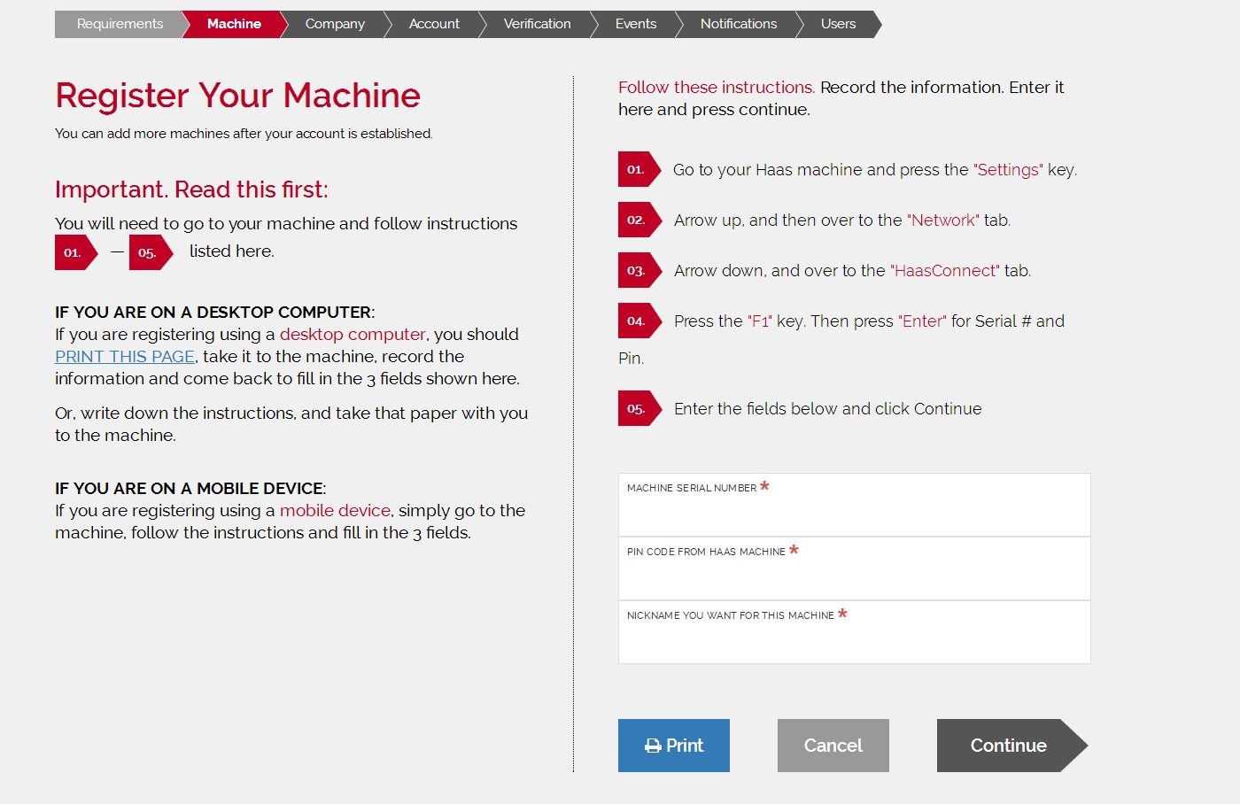1240x804 pixels.
Task: Click the 'Follow these instructions.' red text
Action: (x=717, y=87)
